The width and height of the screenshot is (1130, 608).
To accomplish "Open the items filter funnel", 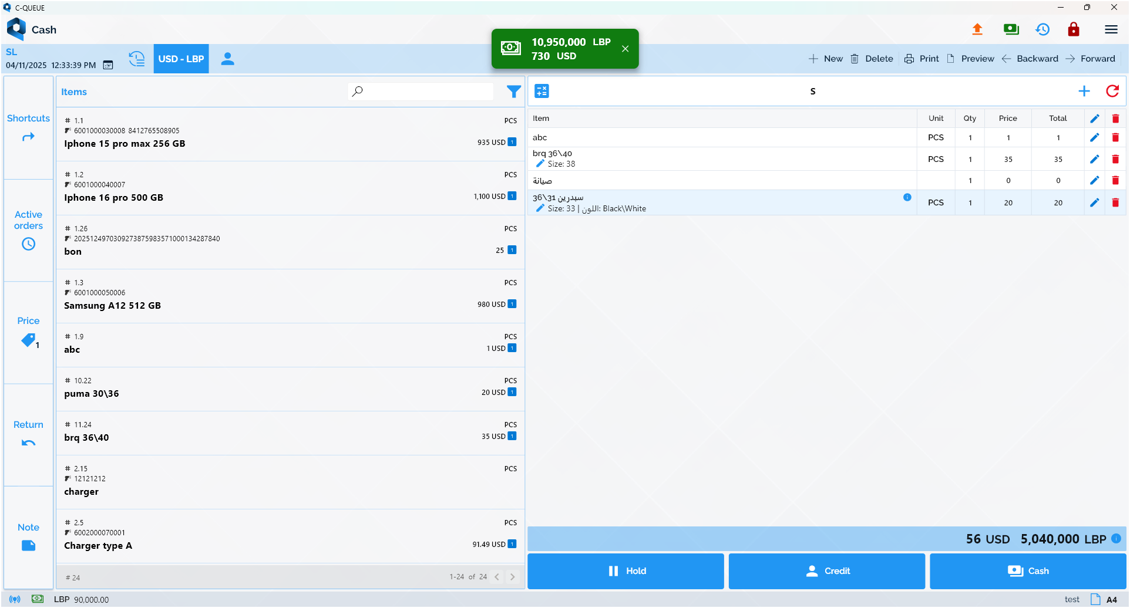I will (513, 92).
